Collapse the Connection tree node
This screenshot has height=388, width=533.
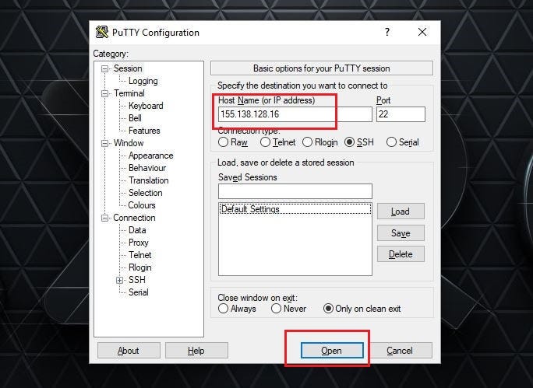(104, 218)
